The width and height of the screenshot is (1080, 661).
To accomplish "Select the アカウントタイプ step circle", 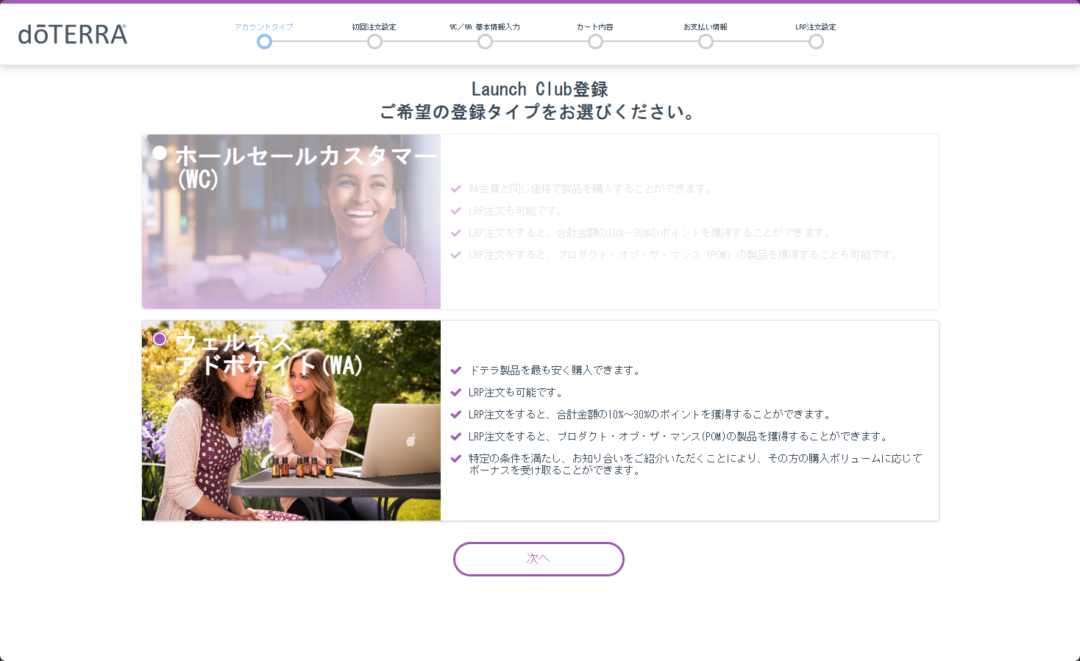I will 264,42.
